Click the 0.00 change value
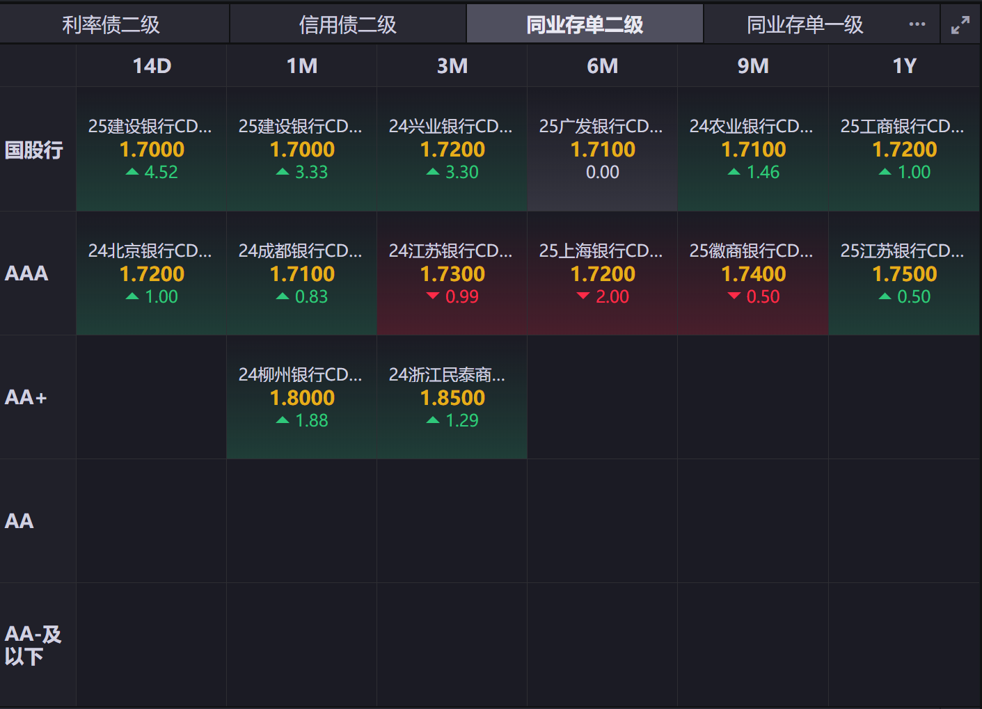 coord(603,172)
